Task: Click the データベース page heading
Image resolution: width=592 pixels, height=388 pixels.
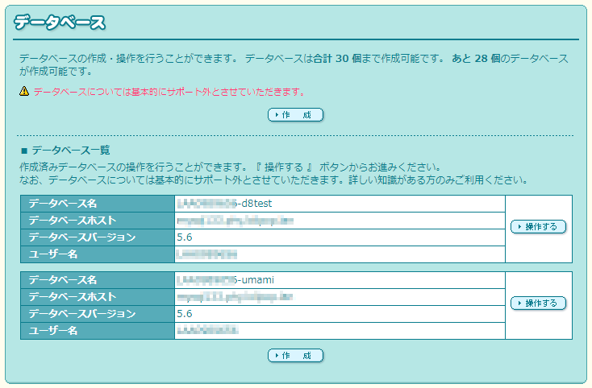Action: click(x=60, y=23)
